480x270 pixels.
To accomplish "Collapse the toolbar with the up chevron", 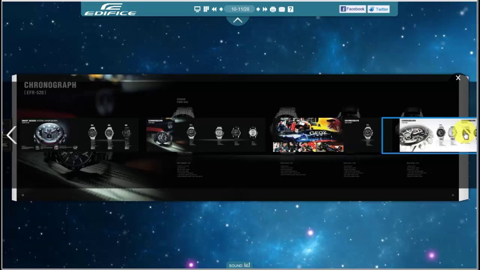I will [x=238, y=21].
